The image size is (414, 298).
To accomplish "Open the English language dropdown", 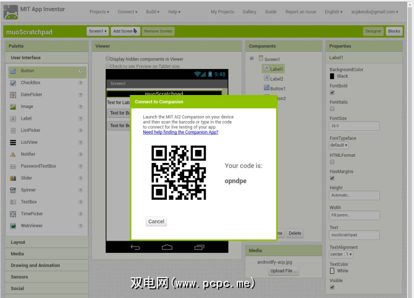I will point(334,12).
